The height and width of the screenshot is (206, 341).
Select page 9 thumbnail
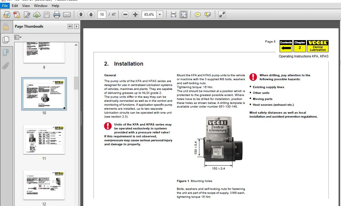[x=44, y=53]
